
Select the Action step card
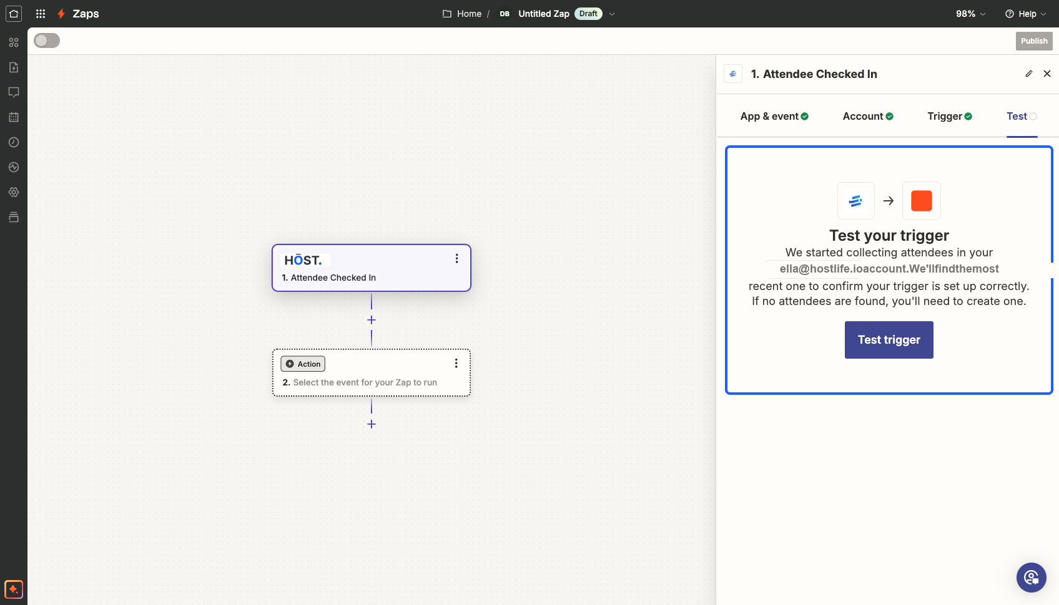(x=372, y=372)
